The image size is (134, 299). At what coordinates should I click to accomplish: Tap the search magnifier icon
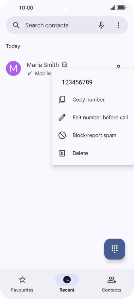point(16,25)
